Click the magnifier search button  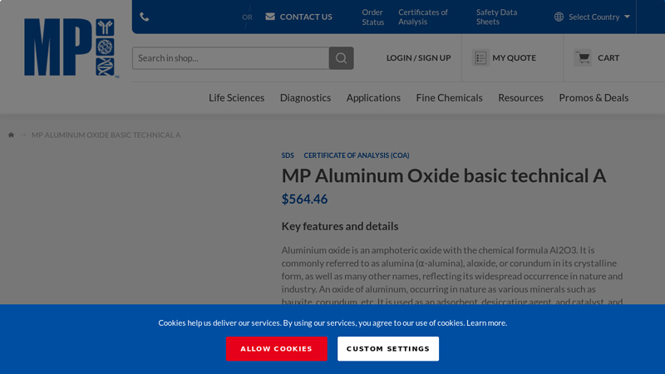341,58
